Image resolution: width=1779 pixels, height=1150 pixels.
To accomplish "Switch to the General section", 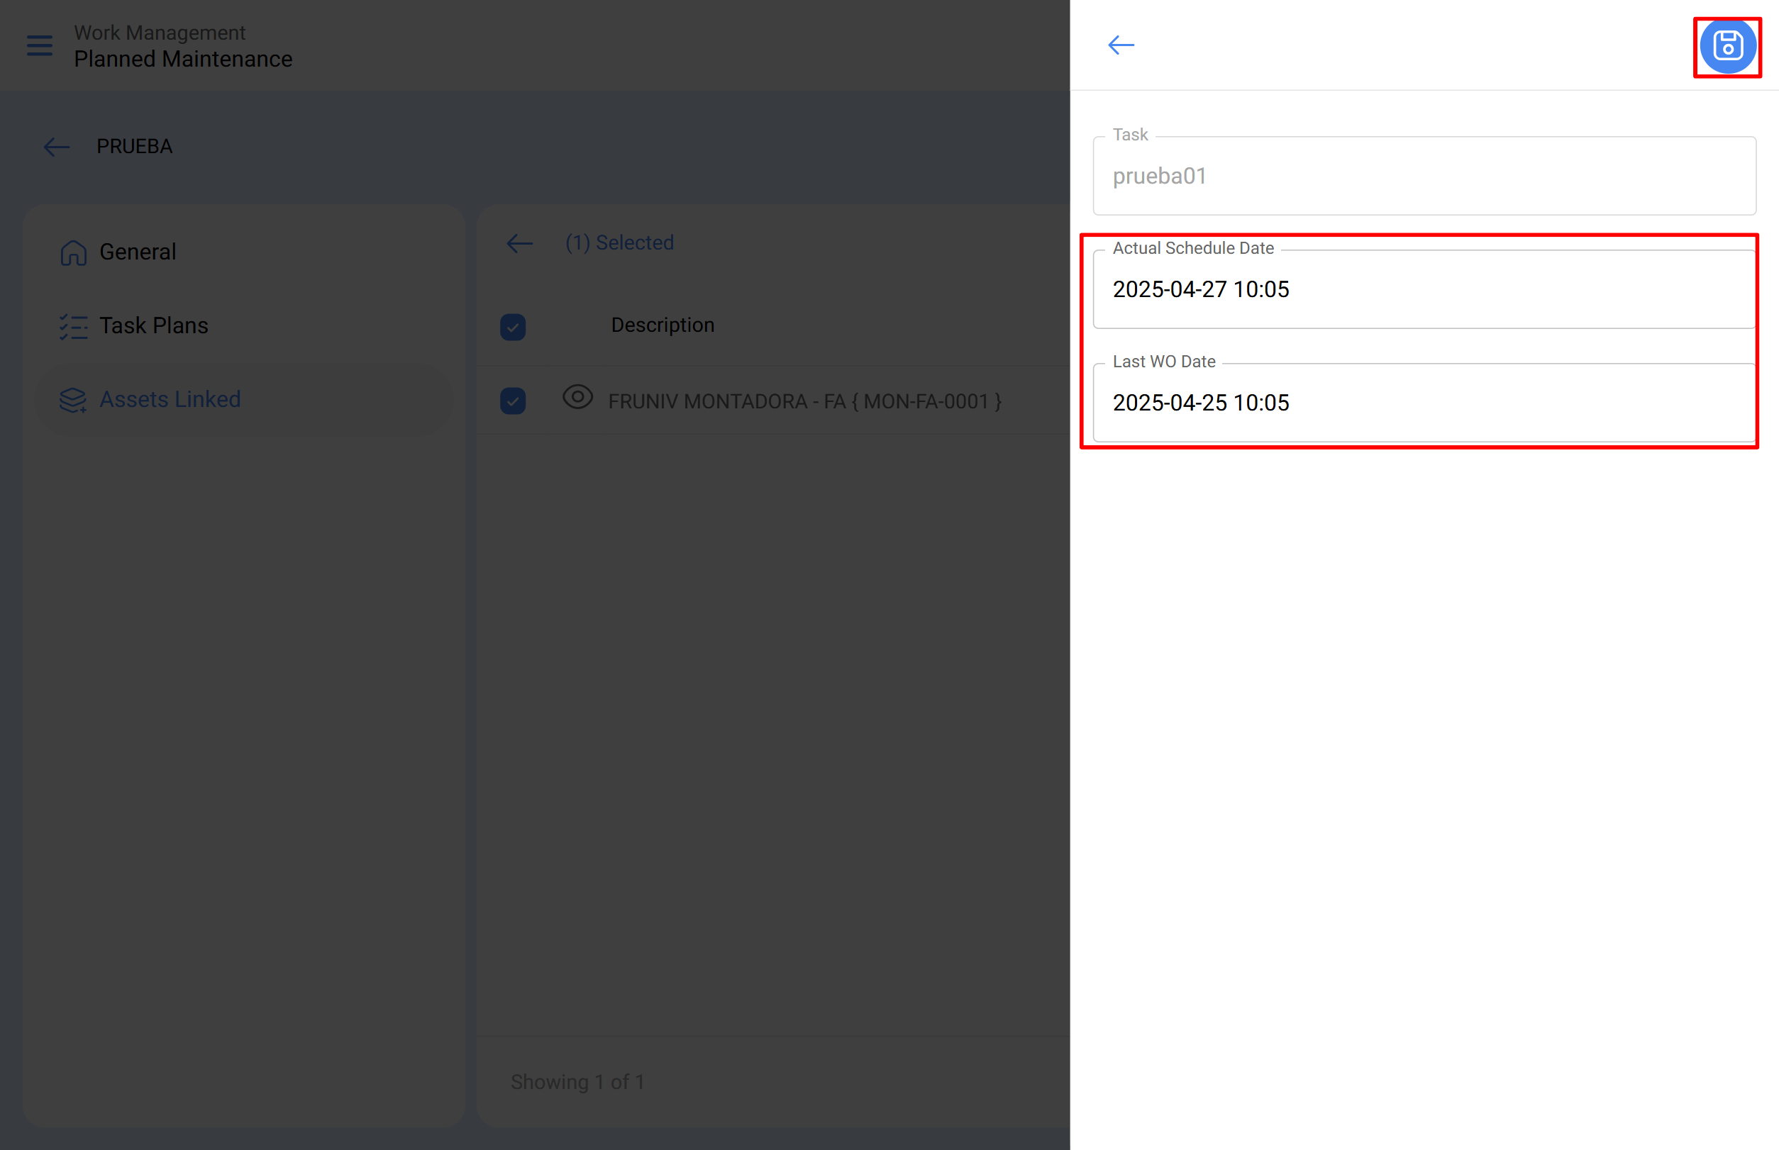I will 138,252.
